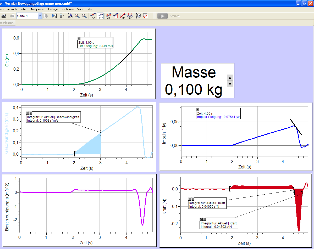Go to next page arrow button
314x249 pixels.
tap(46, 16)
